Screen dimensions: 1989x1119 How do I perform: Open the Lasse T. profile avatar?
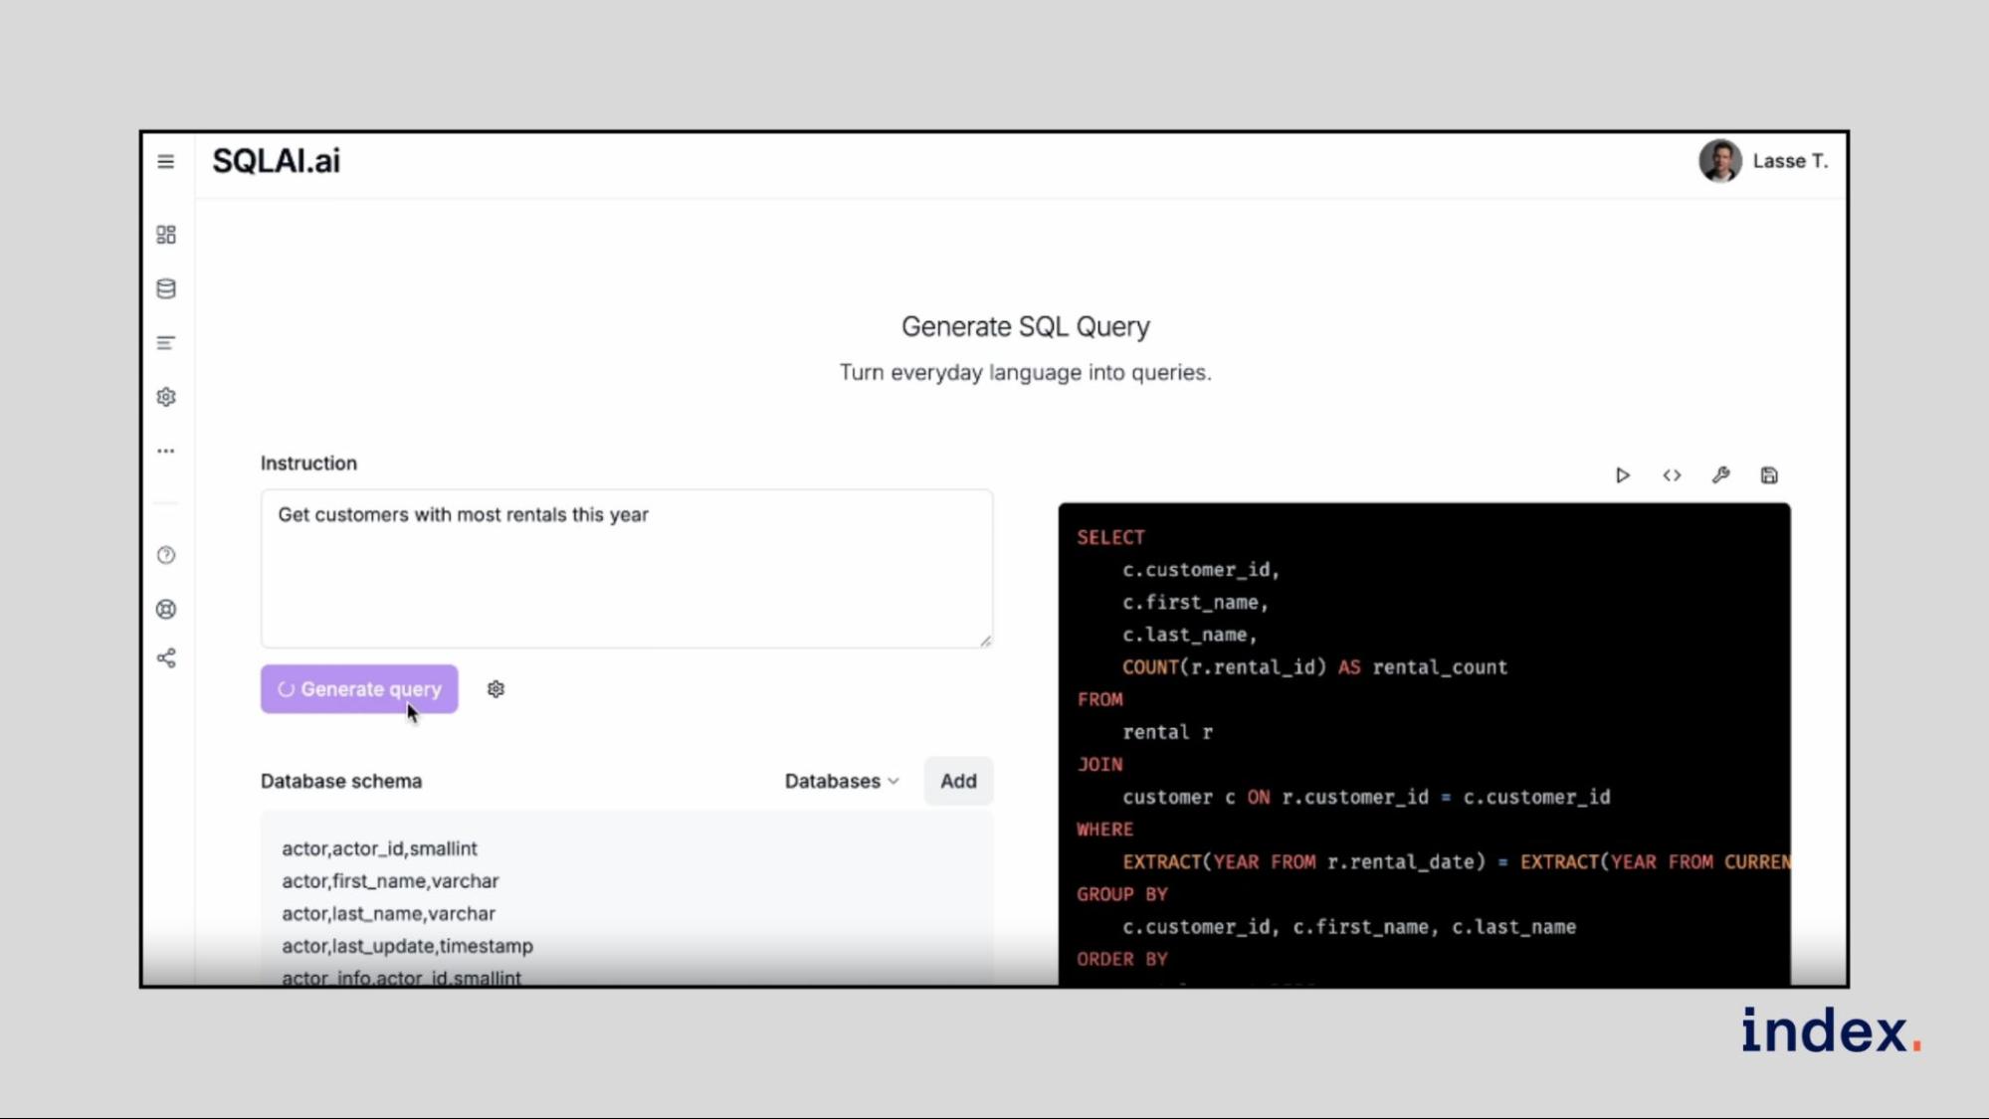(1719, 161)
